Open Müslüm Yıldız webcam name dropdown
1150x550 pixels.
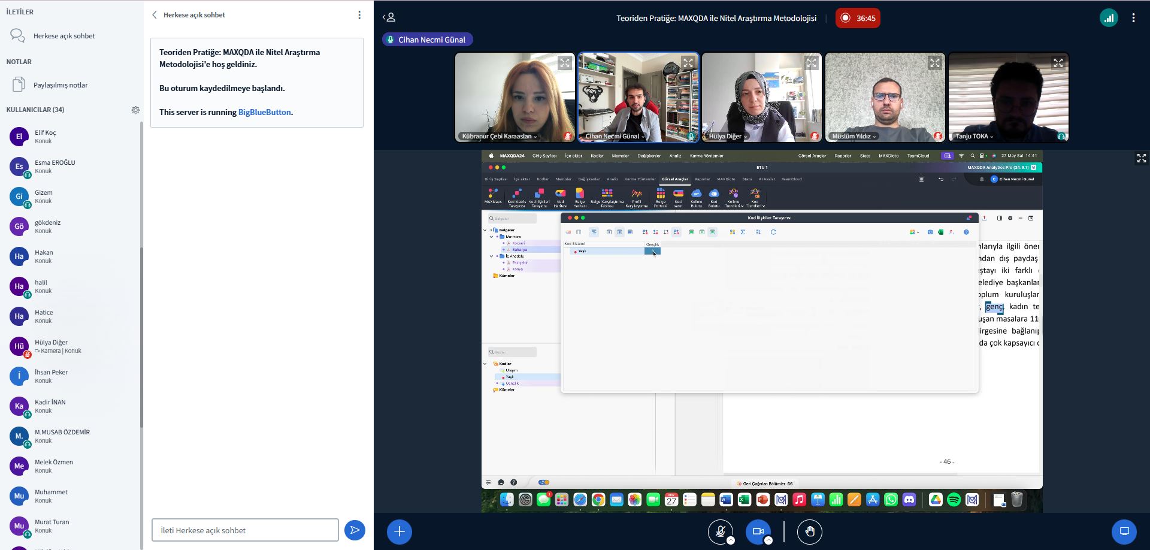[854, 137]
